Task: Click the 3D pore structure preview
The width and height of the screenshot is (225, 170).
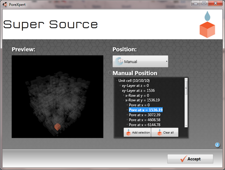Action: click(x=57, y=97)
